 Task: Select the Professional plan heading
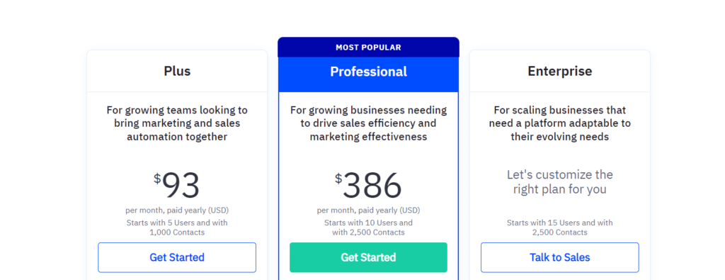368,72
